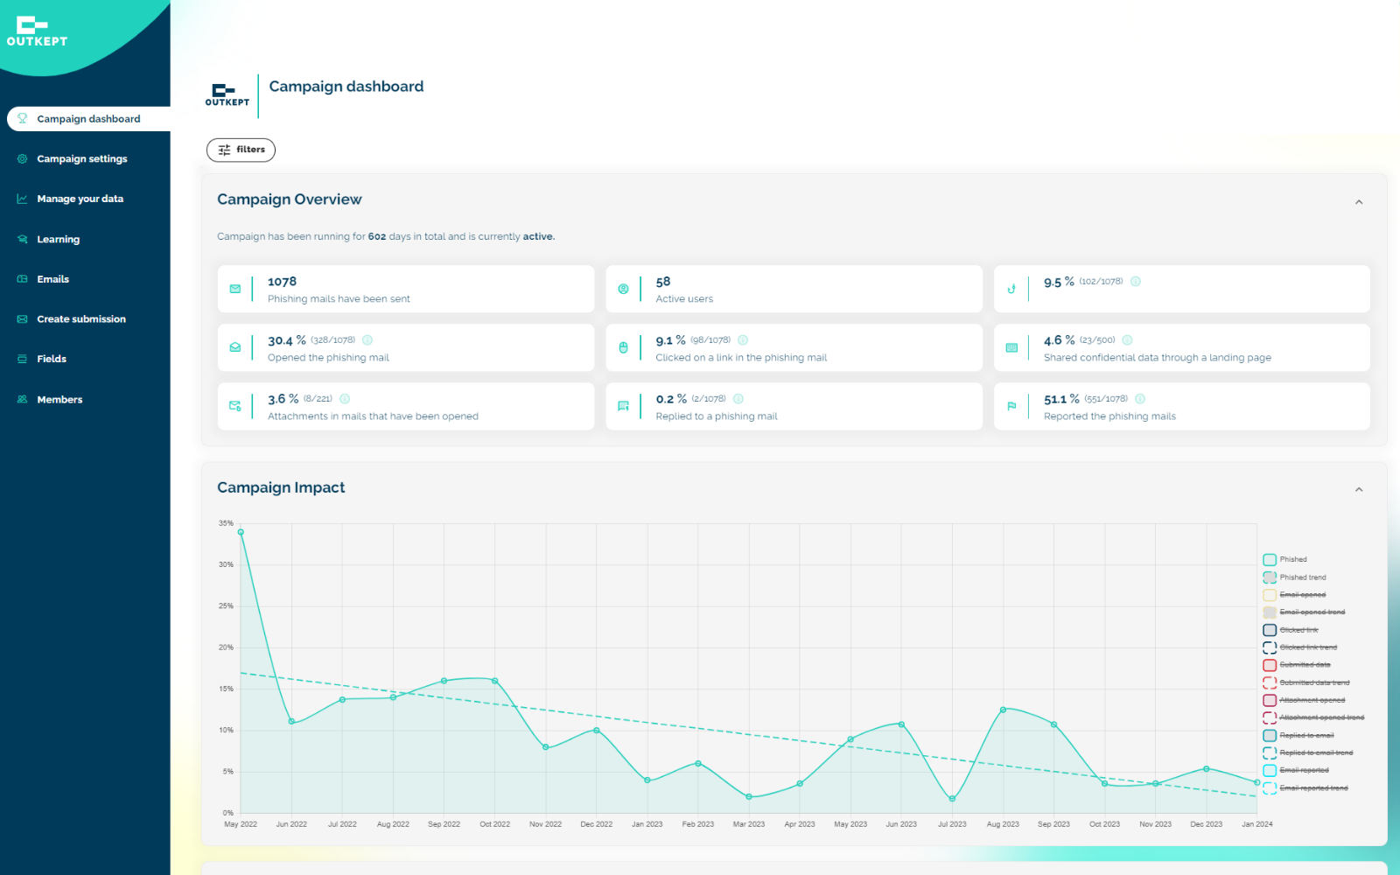Click the hook icon in the 9.5 % card
Screen dimensions: 1400x875
pyautogui.click(x=1011, y=289)
